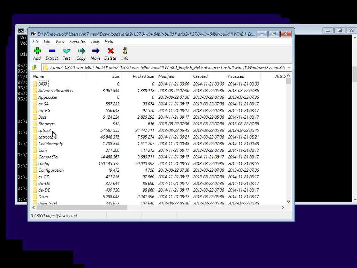The height and width of the screenshot is (268, 357).
Task: Click the 7z title bar icon
Action: pyautogui.click(x=33, y=34)
